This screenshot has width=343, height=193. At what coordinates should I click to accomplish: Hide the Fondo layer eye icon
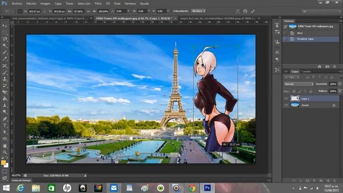(x=286, y=105)
